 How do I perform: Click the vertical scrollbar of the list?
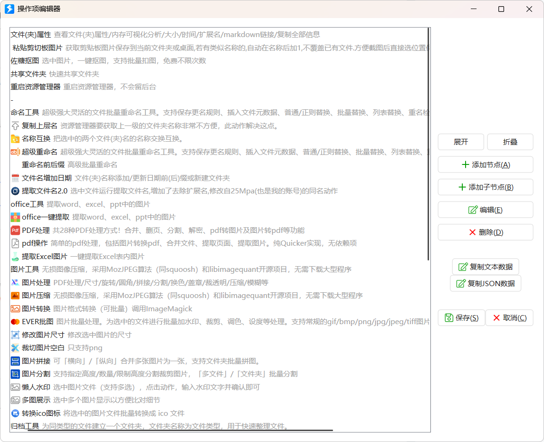click(429, 144)
